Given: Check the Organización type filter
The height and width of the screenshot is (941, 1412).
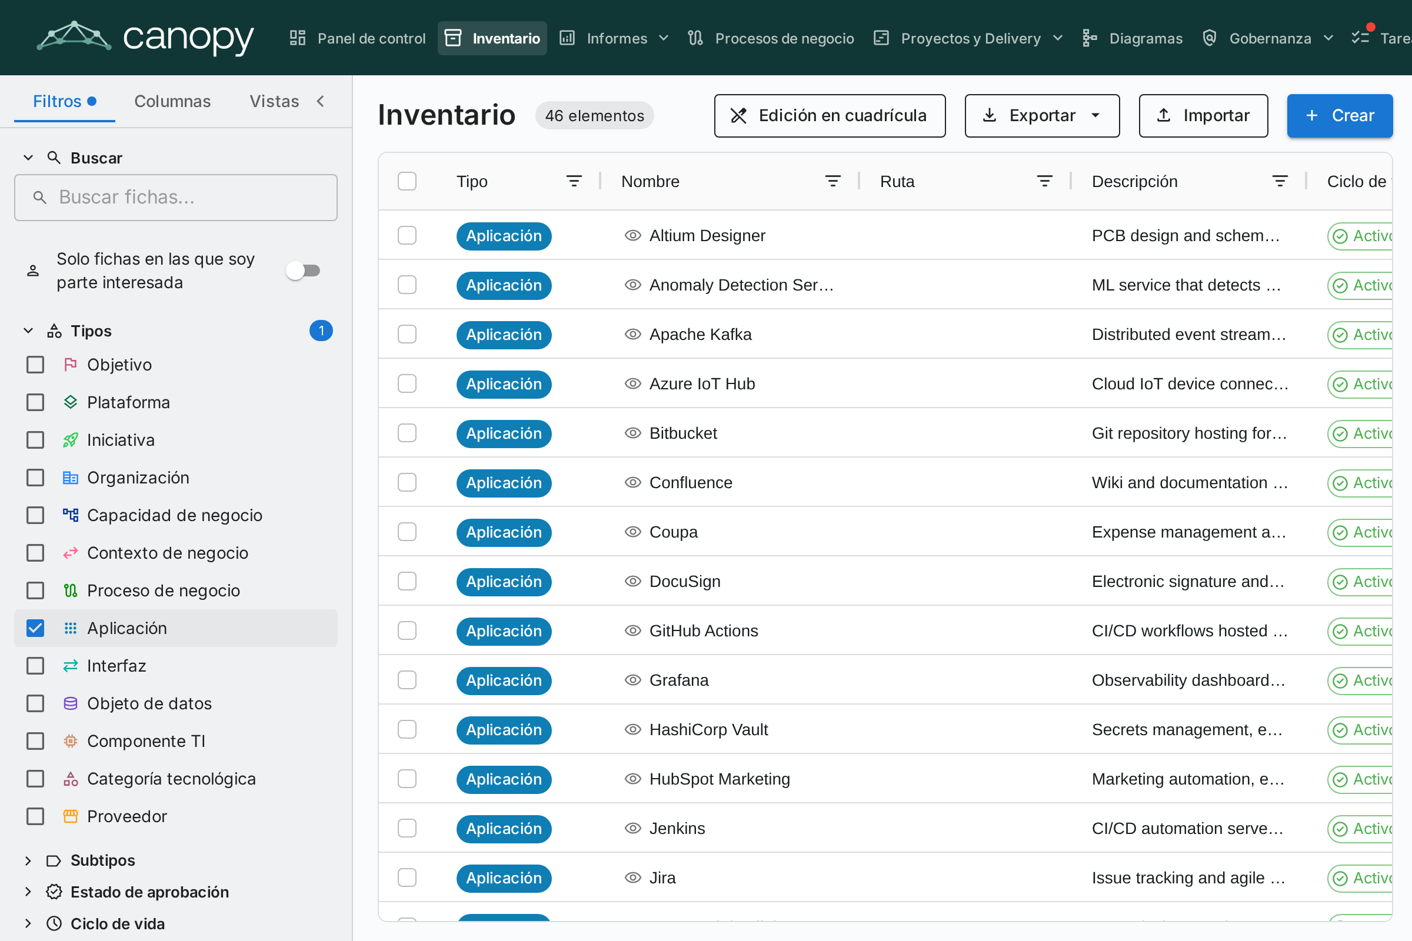Looking at the screenshot, I should (35, 478).
